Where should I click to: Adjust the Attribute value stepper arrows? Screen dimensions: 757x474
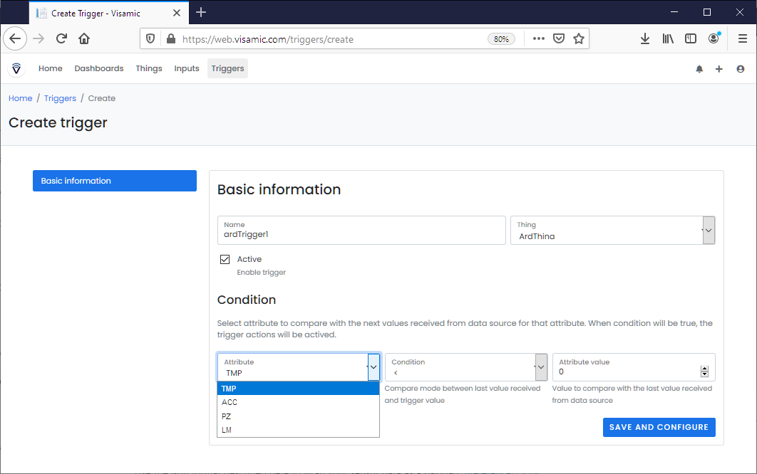(704, 372)
